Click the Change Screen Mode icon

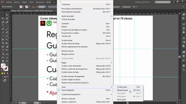tap(5, 81)
